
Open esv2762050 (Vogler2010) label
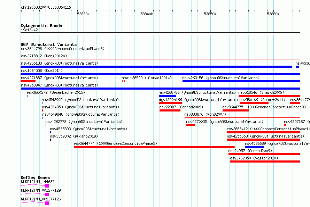tap(254, 158)
